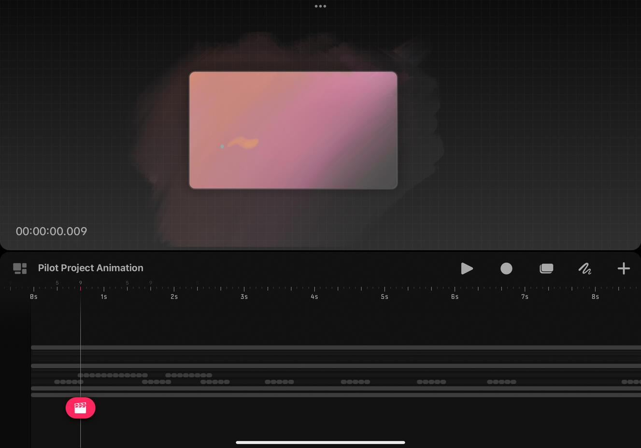Screen dimensions: 641x448
Task: Tap the plus Add content icon
Action: click(x=624, y=269)
